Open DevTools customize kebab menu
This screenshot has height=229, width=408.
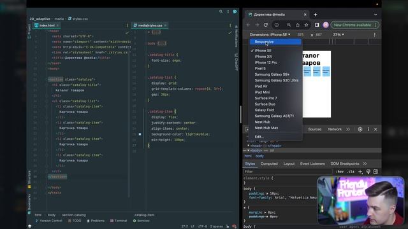(368, 129)
